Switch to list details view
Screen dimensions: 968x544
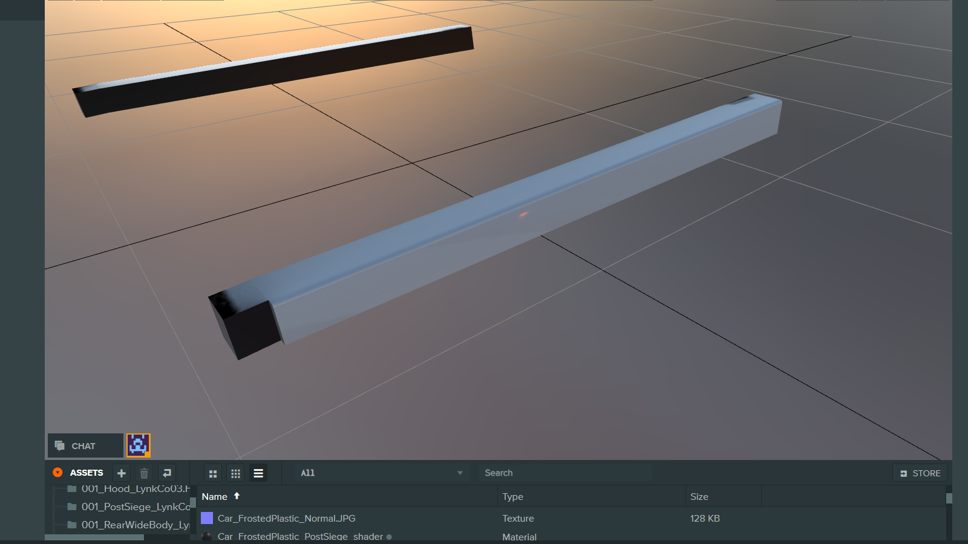point(258,473)
